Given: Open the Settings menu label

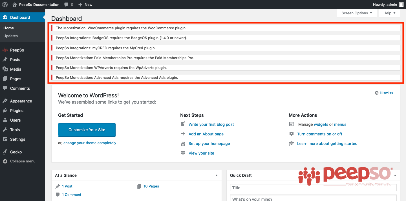Looking at the screenshot, I should (18, 139).
